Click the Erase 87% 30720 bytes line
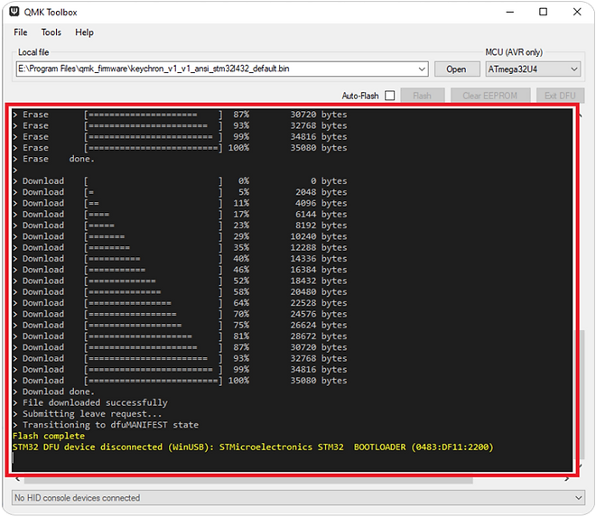 (180, 115)
